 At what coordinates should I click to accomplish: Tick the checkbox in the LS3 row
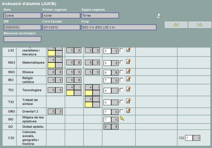121,50
